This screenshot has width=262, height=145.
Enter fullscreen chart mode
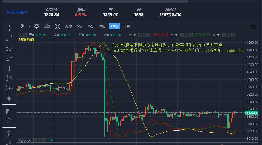pos(58,26)
